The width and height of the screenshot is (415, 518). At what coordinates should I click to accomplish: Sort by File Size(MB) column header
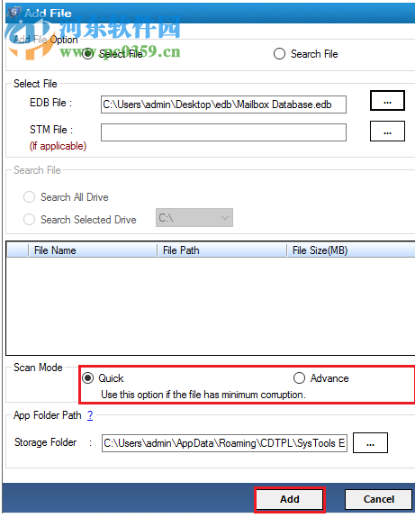coord(350,250)
